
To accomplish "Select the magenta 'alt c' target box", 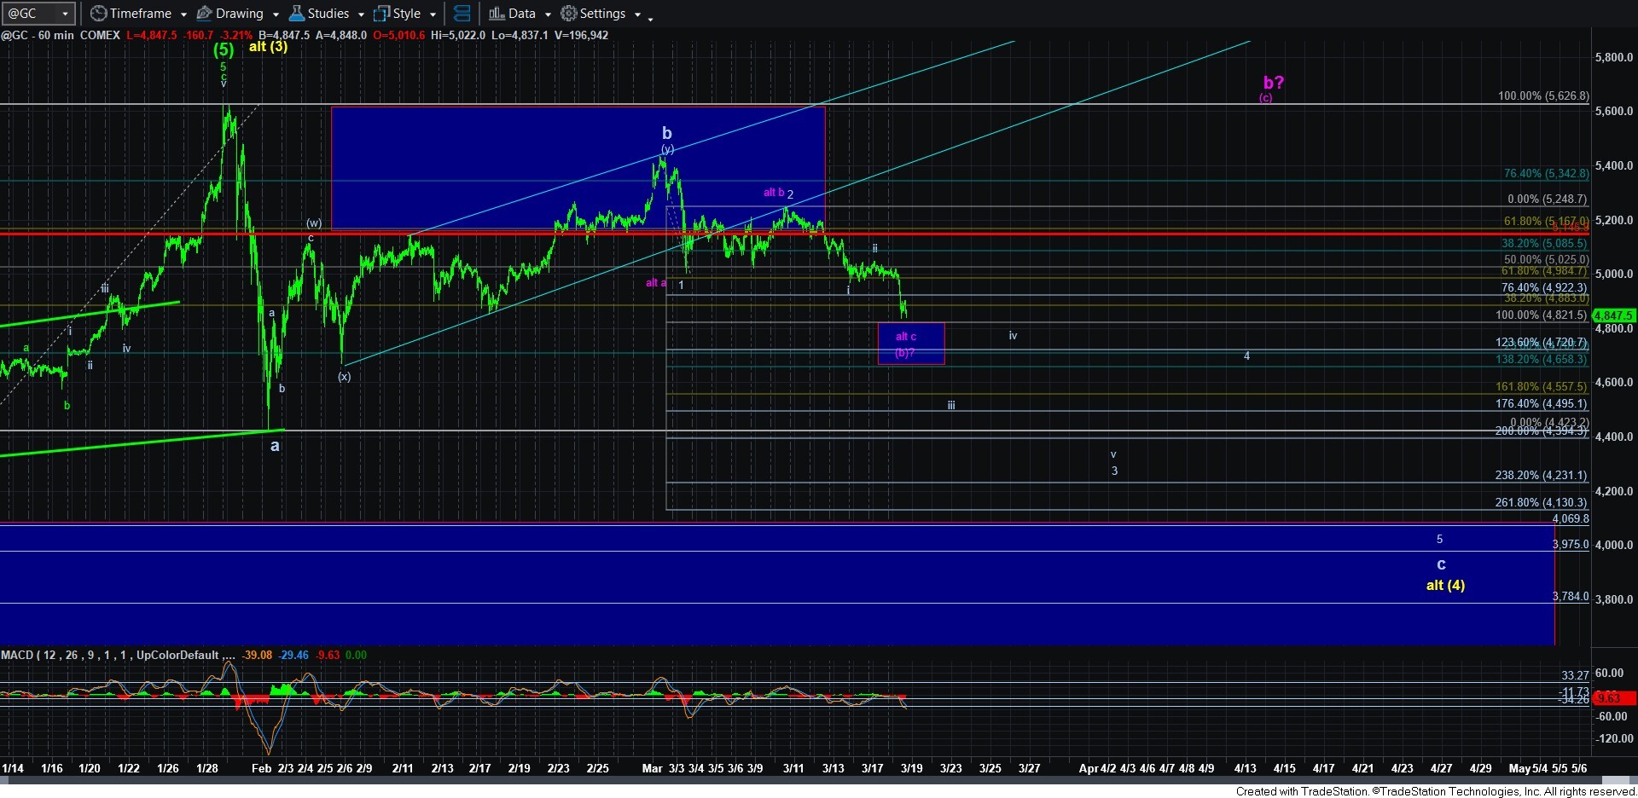I will pos(910,344).
